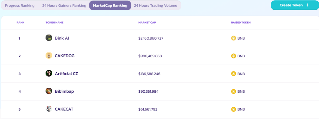Click BNB label in Artificial CZ row

(241, 74)
